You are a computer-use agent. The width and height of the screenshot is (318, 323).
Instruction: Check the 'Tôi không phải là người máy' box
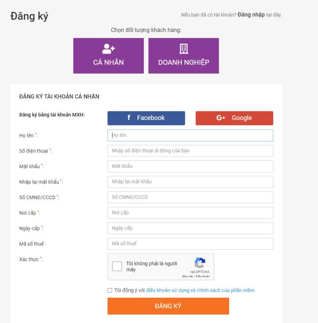coord(117,266)
